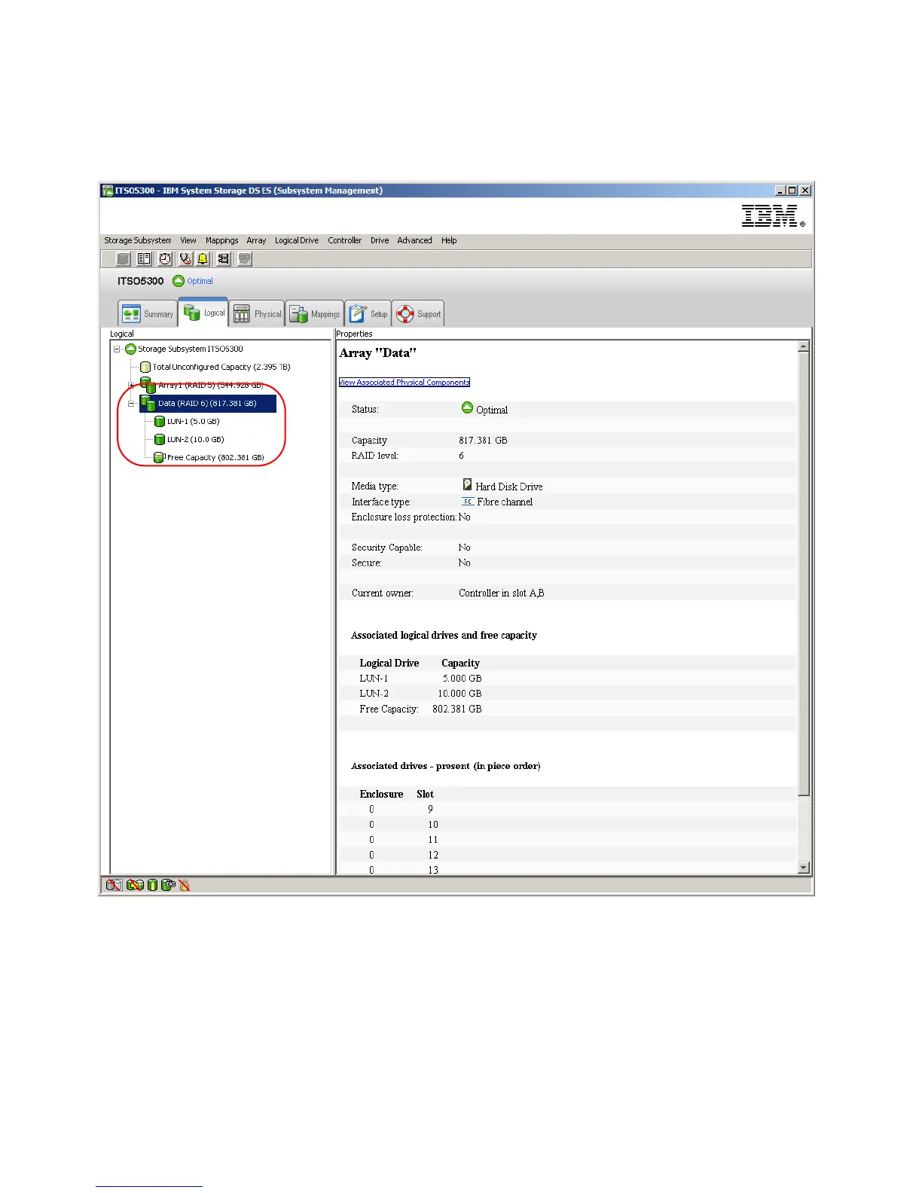Viewport: 922px width, 1193px height.
Task: Switch to the Setup tab
Action: tap(368, 314)
